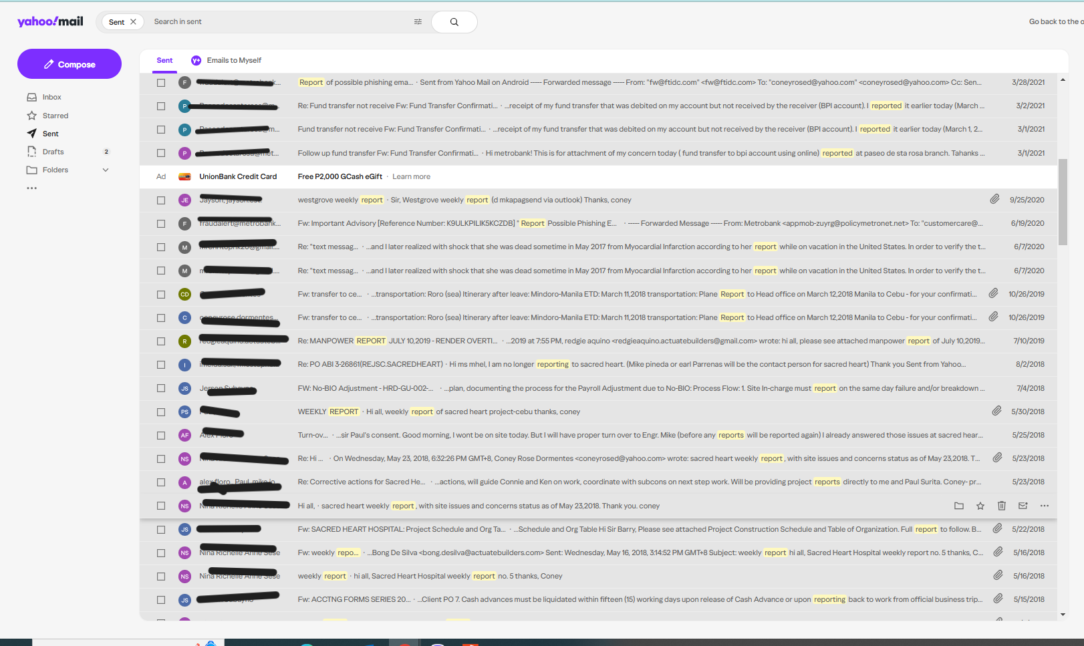This screenshot has height=646, width=1084.
Task: Check the MANPOWER REPORT JULY 10 email
Action: click(161, 341)
